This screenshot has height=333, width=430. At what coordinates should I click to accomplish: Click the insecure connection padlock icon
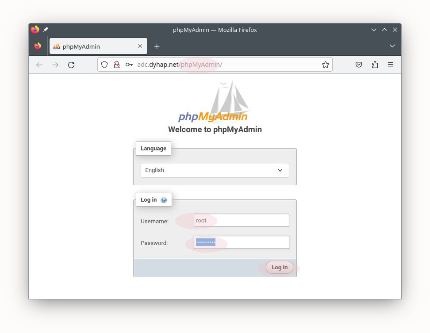117,65
